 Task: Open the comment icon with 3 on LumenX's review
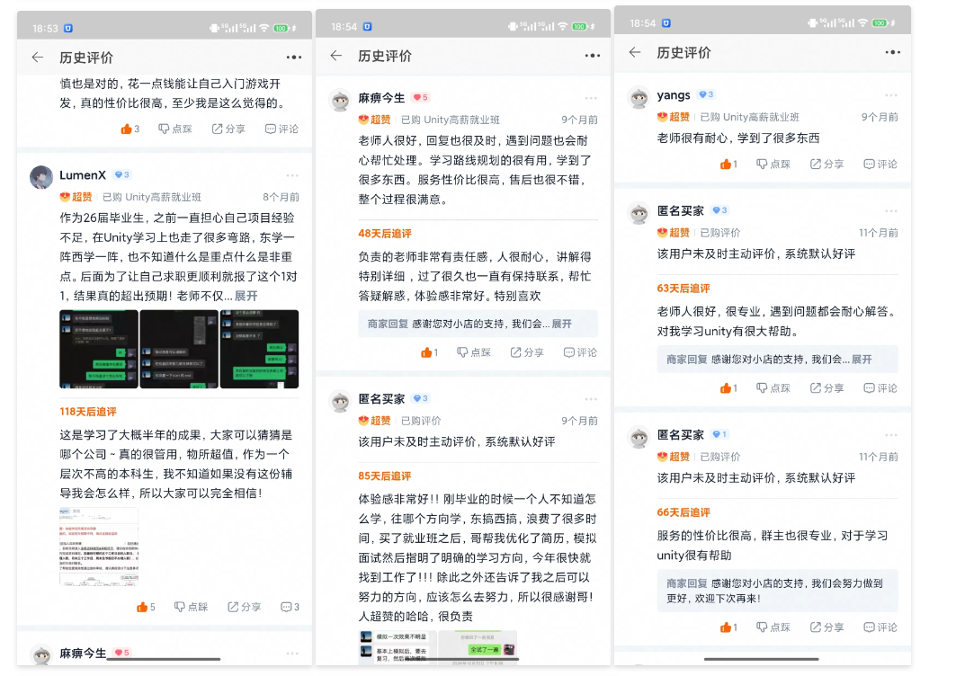(290, 607)
